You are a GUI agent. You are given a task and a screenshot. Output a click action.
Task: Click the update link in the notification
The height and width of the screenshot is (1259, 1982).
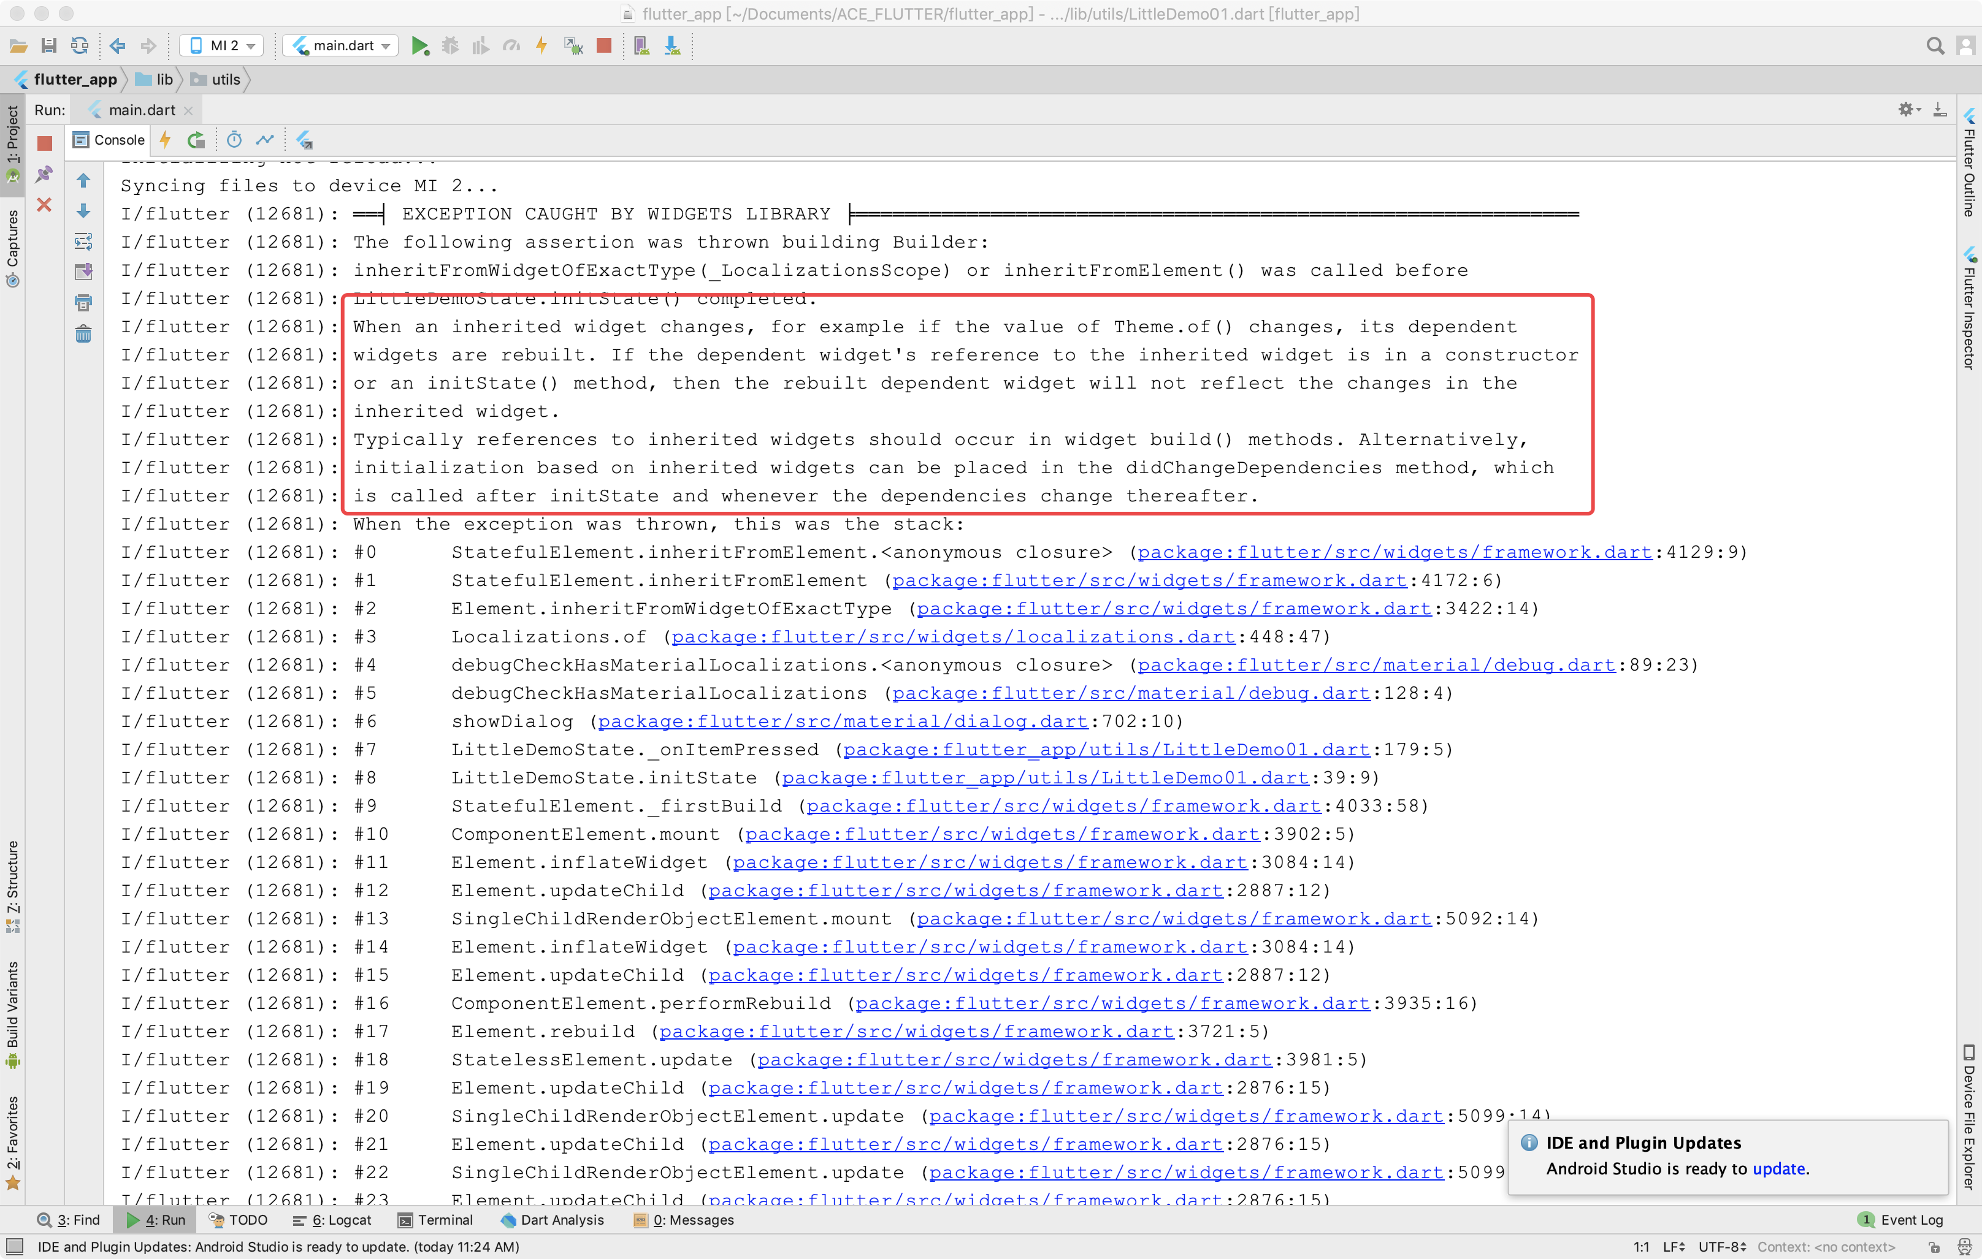tap(1778, 1168)
